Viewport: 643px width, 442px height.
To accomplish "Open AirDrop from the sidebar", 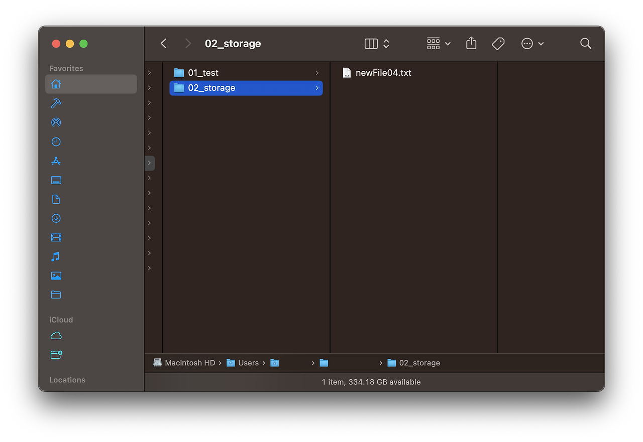I will click(x=56, y=122).
